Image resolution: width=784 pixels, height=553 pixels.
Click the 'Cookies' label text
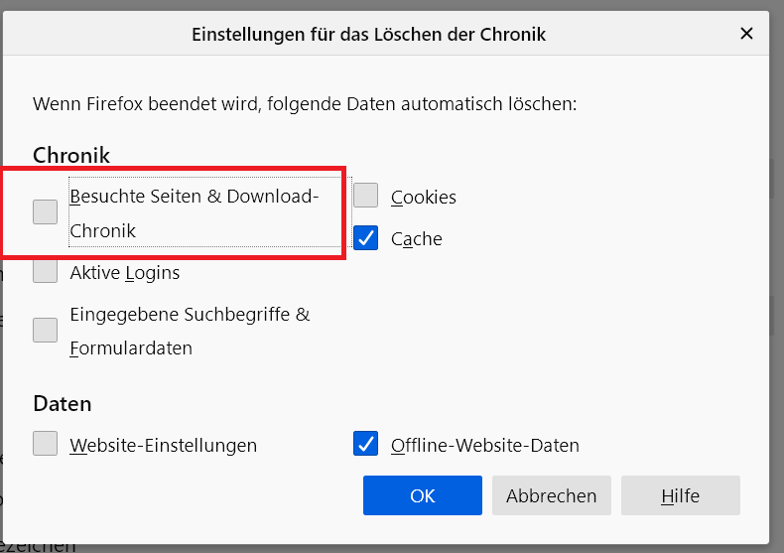(424, 197)
